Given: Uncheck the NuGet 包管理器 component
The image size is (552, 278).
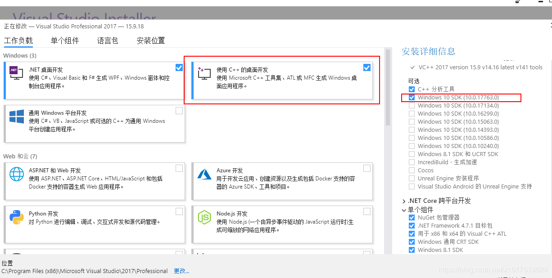Looking at the screenshot, I should tap(412, 217).
